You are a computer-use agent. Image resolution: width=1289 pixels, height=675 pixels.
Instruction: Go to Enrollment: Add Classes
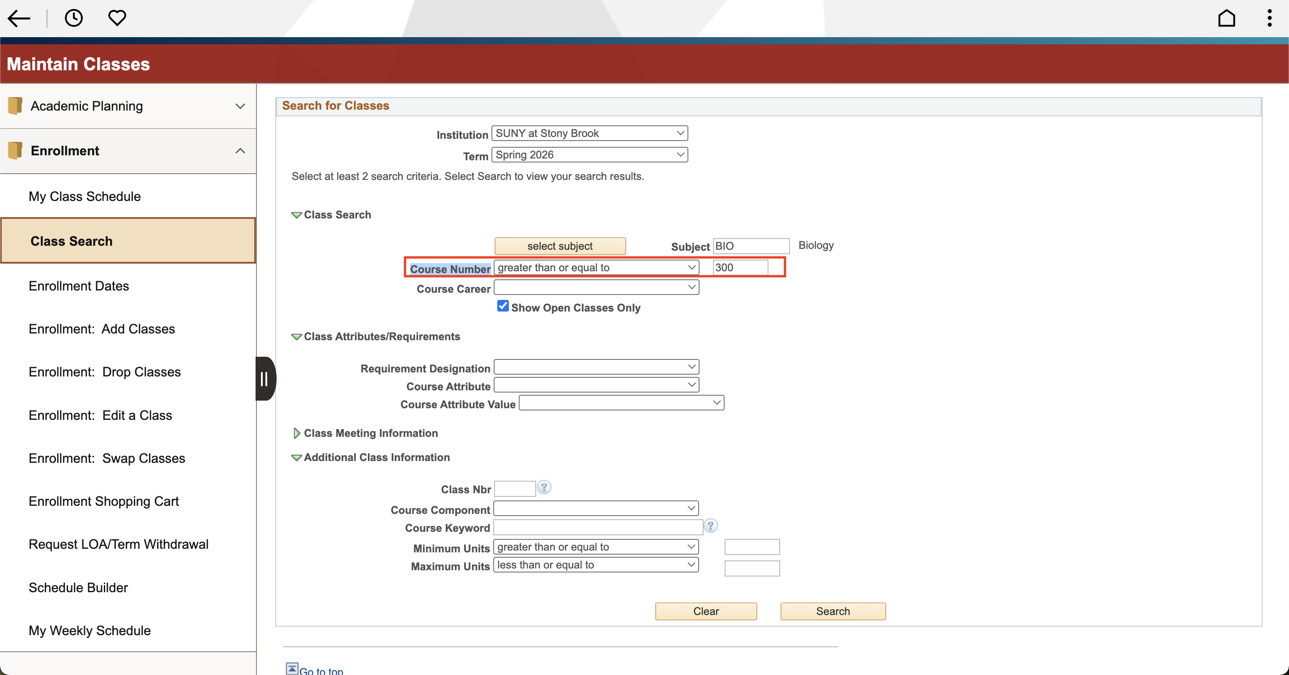coord(128,329)
